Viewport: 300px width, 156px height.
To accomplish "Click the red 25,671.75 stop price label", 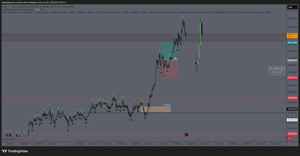I will coord(292,78).
